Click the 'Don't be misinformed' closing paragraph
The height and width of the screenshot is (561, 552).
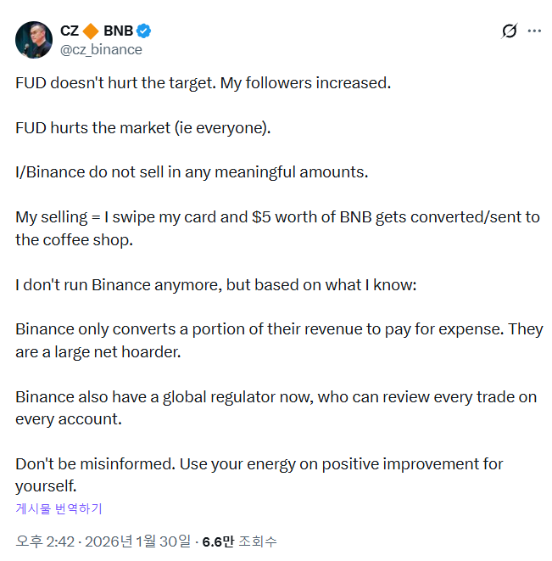[259, 464]
